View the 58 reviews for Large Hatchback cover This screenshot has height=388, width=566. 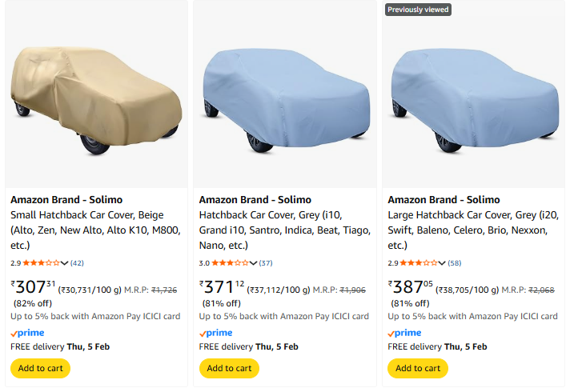tap(456, 263)
